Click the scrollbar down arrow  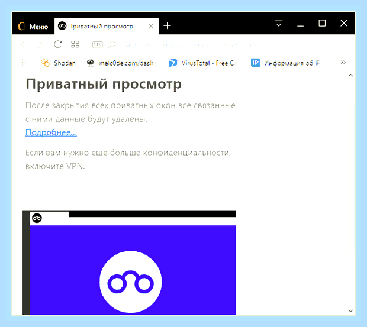click(350, 310)
